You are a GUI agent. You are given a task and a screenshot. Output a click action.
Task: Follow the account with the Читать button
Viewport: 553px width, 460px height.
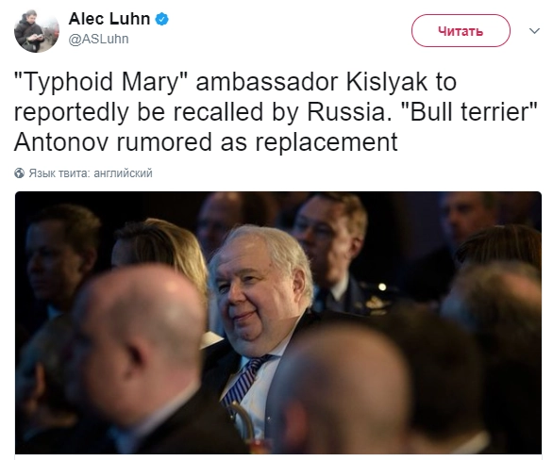pos(461,31)
